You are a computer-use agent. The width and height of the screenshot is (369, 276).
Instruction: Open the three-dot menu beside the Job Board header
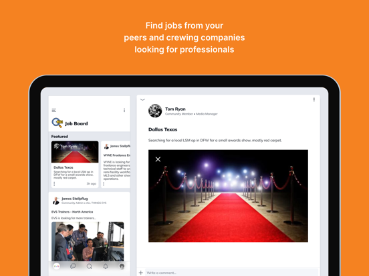(x=124, y=110)
